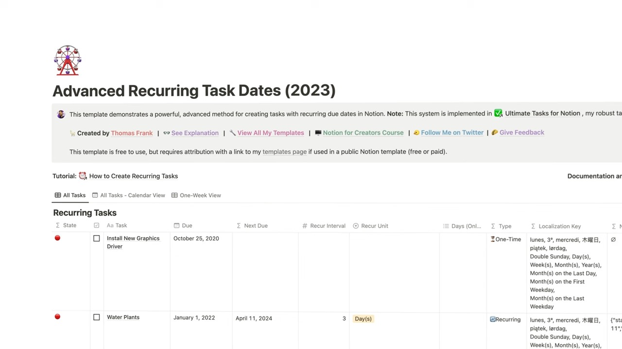Click the Day(s) recur unit tag
The height and width of the screenshot is (349, 622).
point(363,318)
